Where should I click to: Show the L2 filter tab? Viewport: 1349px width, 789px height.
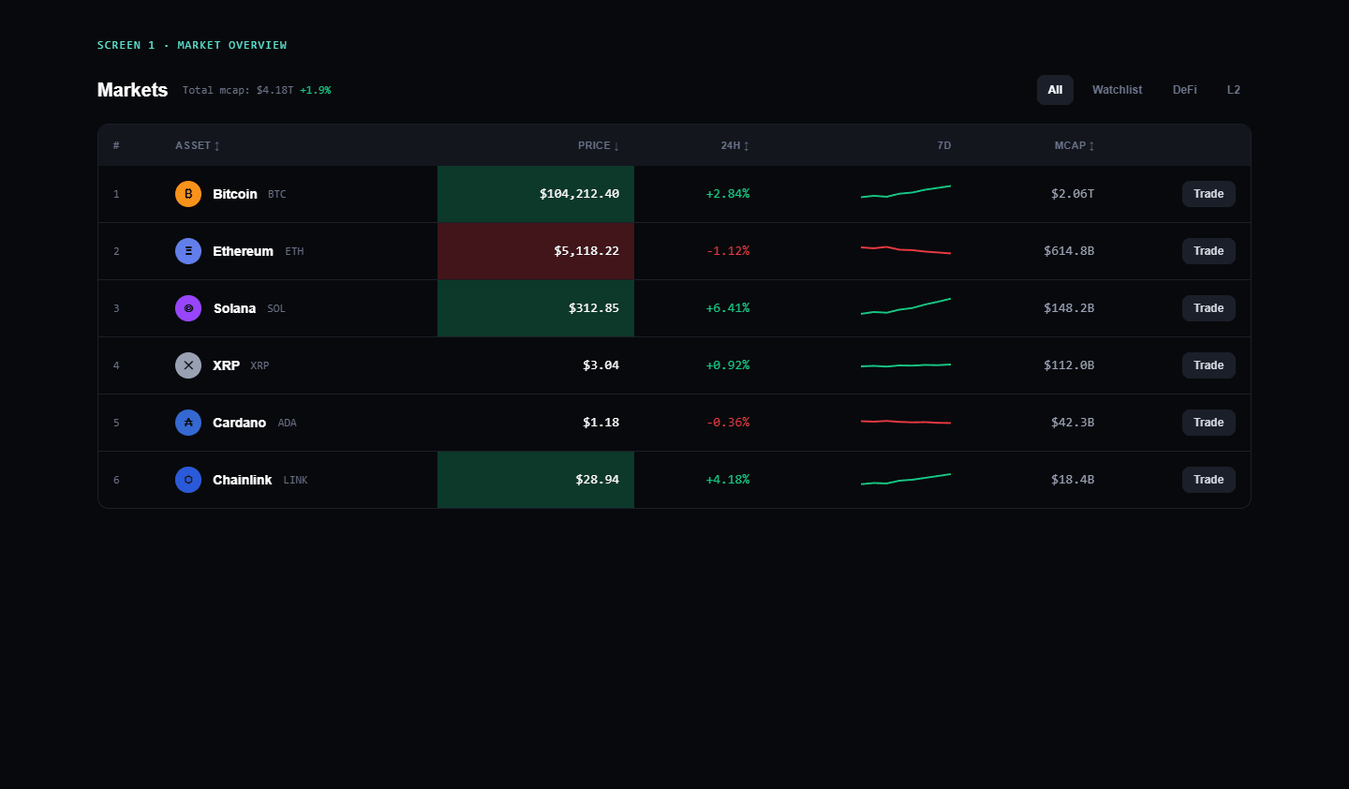pos(1234,90)
